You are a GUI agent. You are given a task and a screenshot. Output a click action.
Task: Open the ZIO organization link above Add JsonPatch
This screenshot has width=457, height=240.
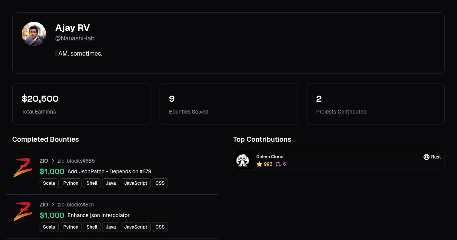(x=44, y=161)
